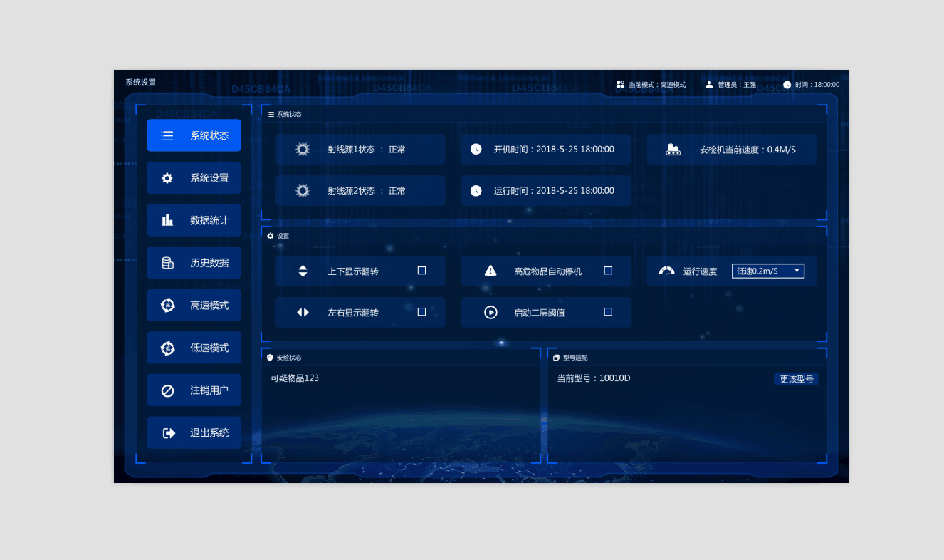The image size is (944, 560).
Task: Click the gear icon in 设置 panel title
Action: click(271, 236)
